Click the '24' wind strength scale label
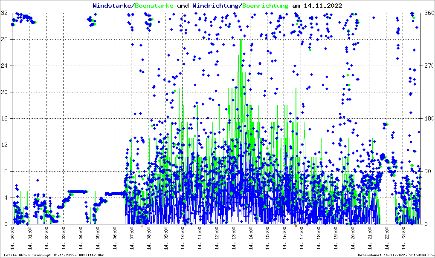Viewport: 435px width, 258px height. [x=4, y=66]
